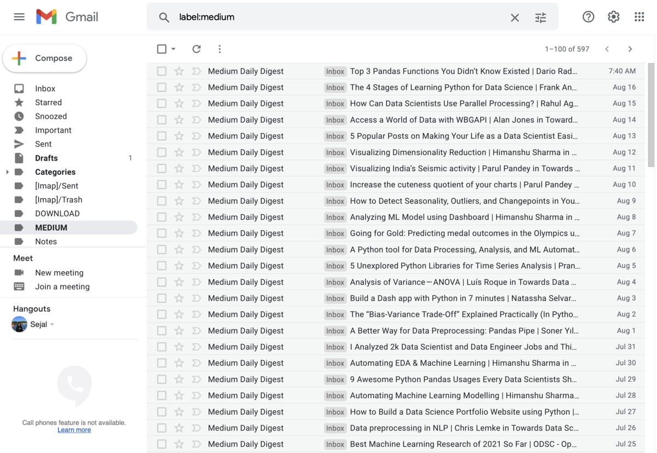
Task: Click the vertical scrollbar of the mail list
Action: [651, 114]
